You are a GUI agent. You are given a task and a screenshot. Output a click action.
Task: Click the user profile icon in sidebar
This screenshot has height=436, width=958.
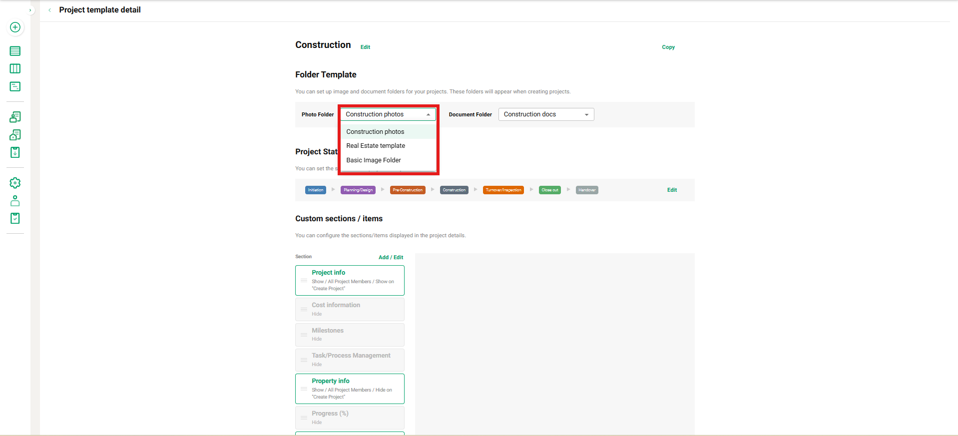click(15, 201)
